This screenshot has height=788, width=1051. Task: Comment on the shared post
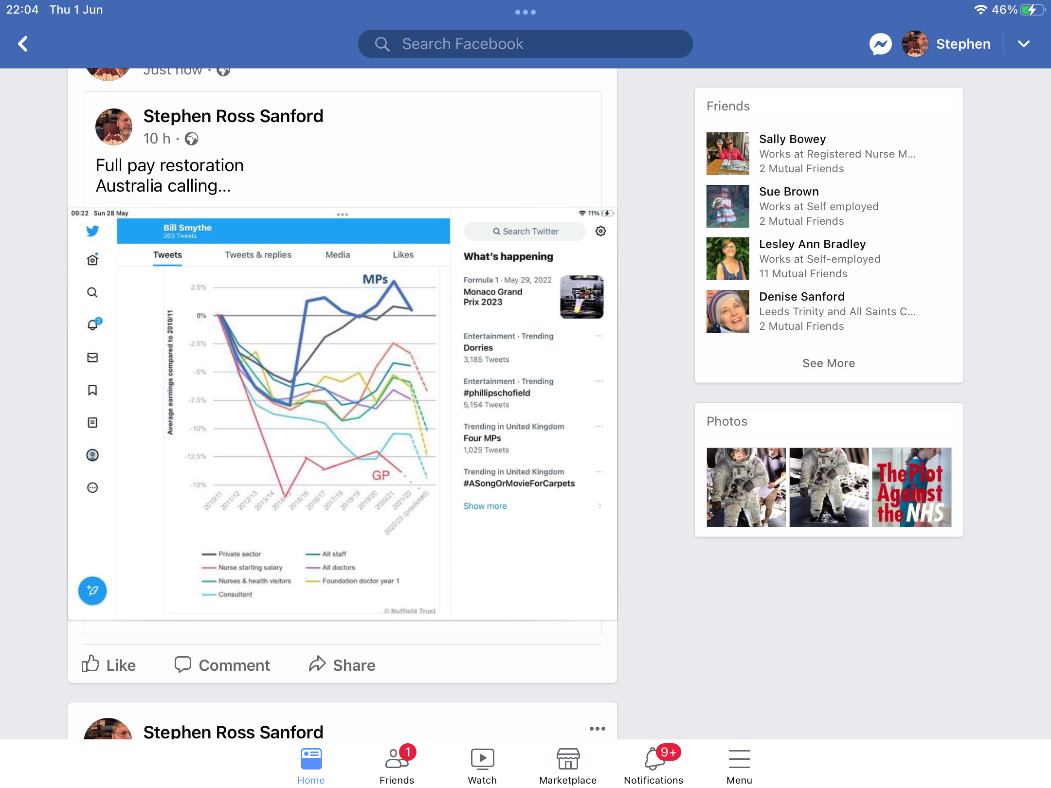222,664
